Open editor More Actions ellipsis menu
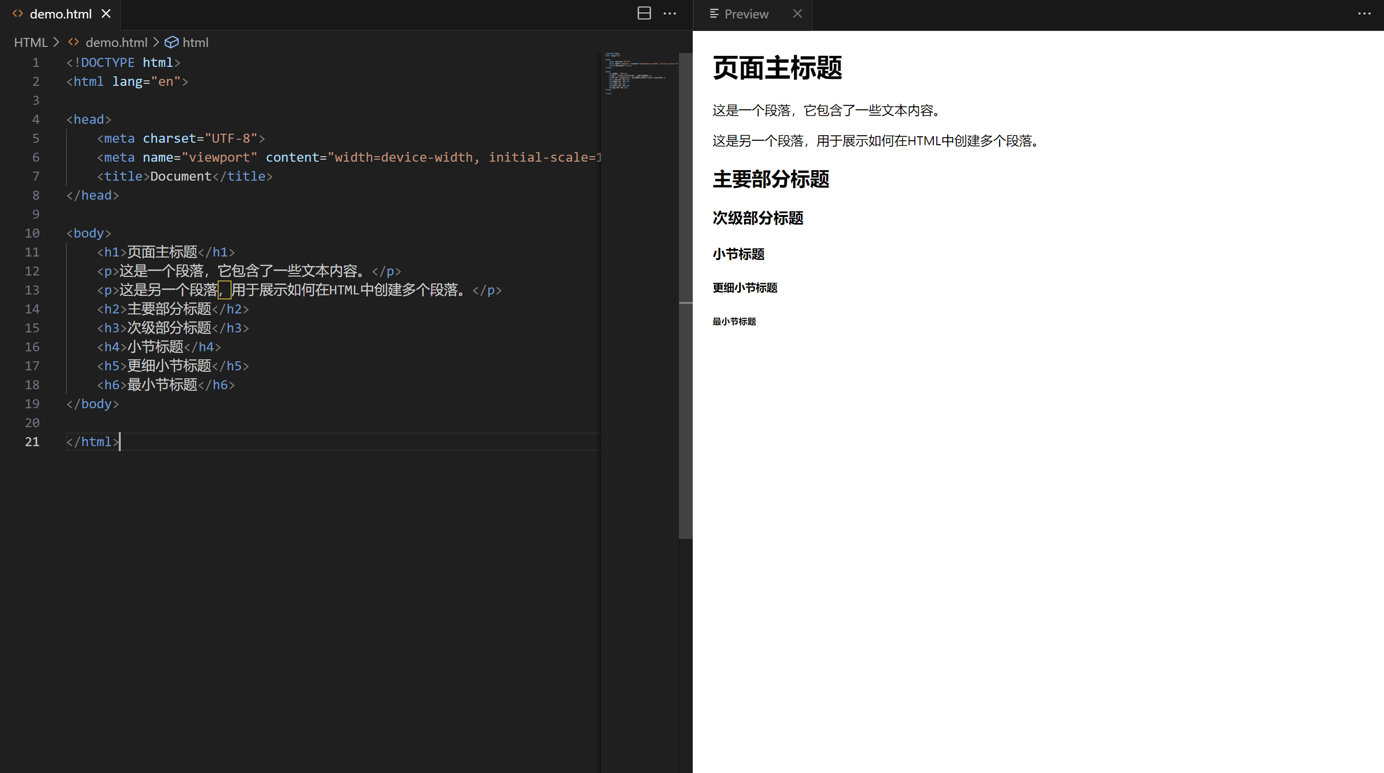This screenshot has width=1384, height=773. click(669, 13)
